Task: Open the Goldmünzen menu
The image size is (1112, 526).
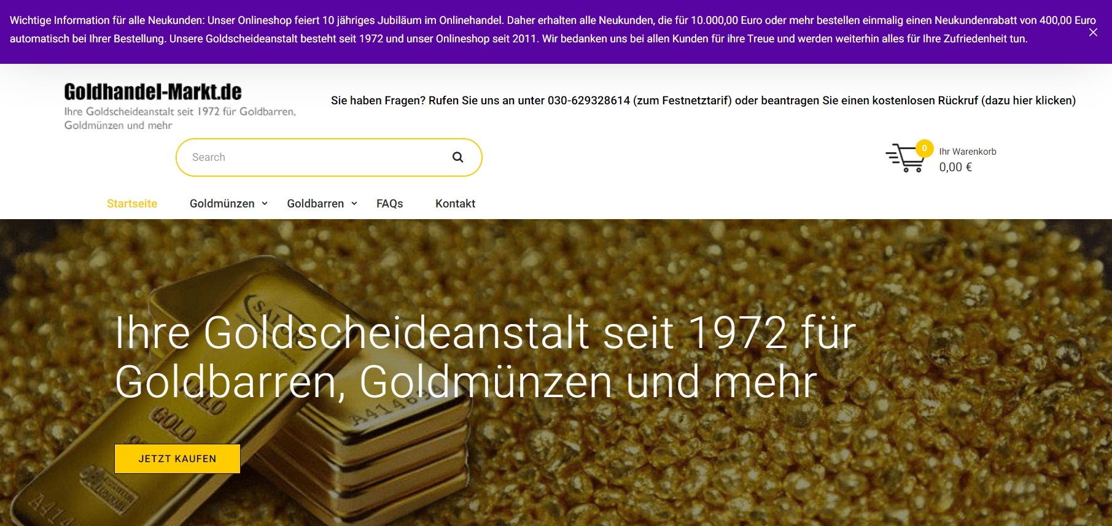Action: point(222,204)
